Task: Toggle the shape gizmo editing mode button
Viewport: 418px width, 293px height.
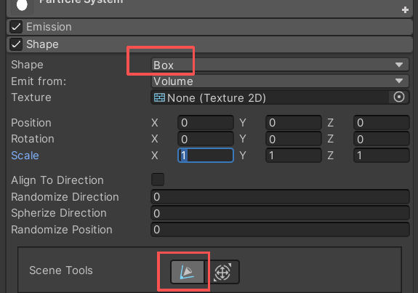Action: click(187, 272)
